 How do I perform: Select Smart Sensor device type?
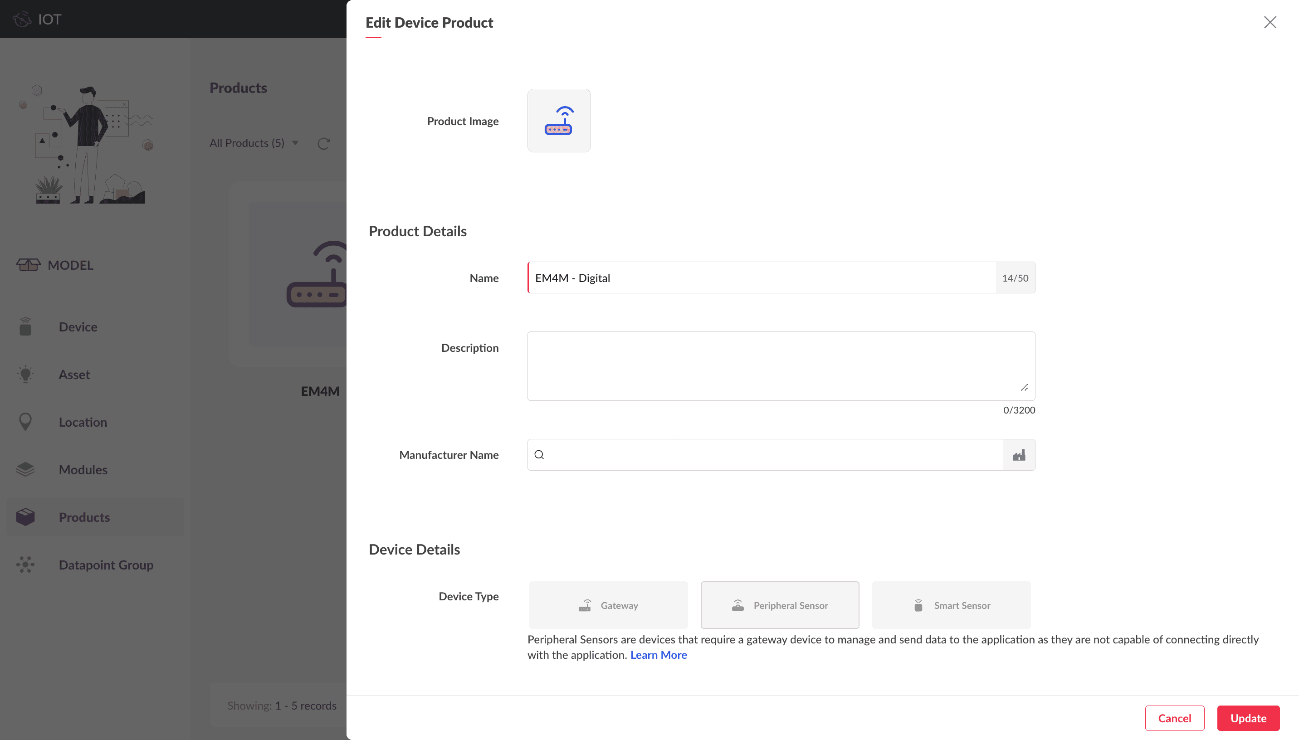[951, 605]
